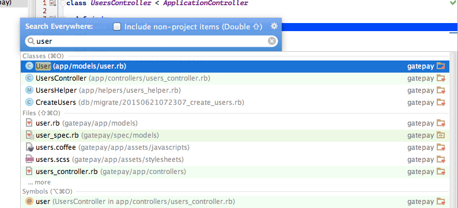Click gatepay folder icon on UsersController row
The height and width of the screenshot is (208, 458).
pos(441,78)
